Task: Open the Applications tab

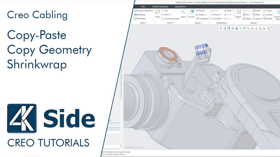Action: [180, 7]
